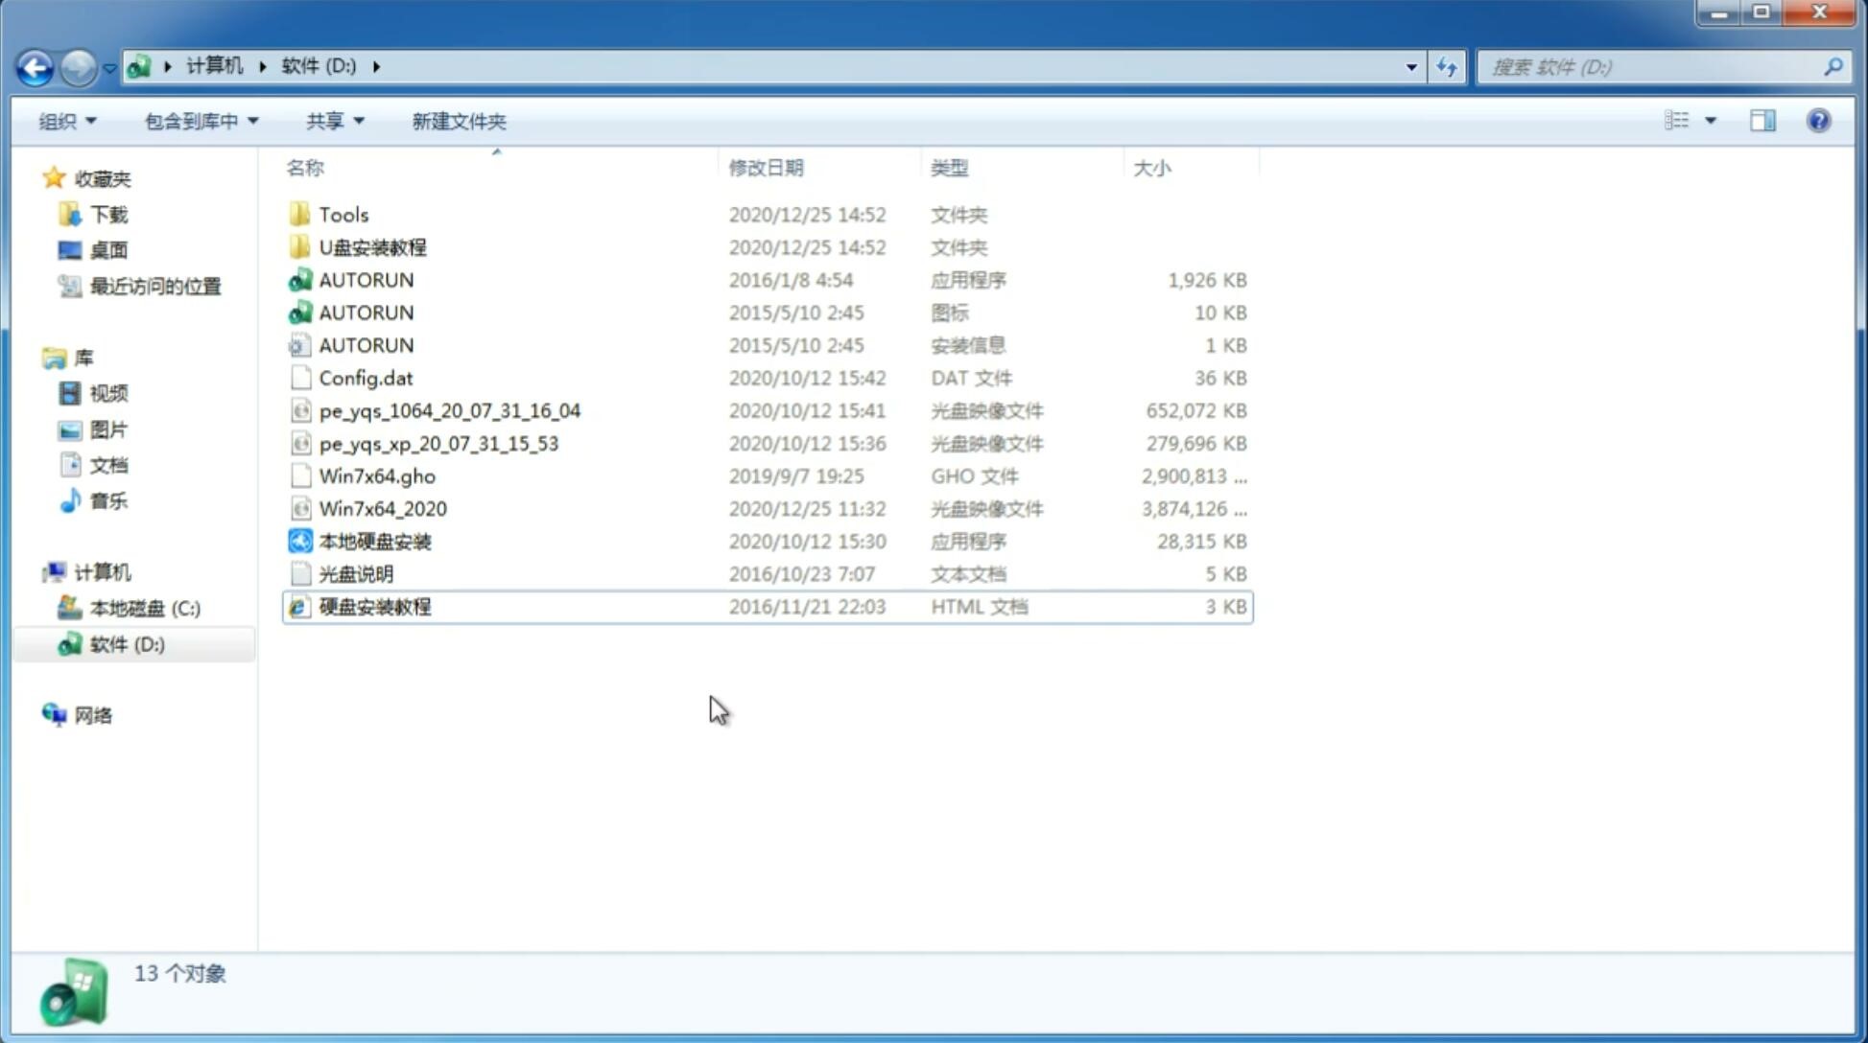Launch 本地硬盘安装 application
This screenshot has width=1868, height=1043.
pos(374,541)
